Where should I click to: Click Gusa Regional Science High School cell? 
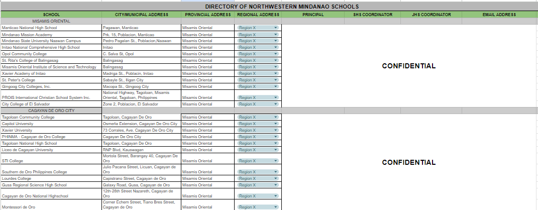(x=51, y=185)
